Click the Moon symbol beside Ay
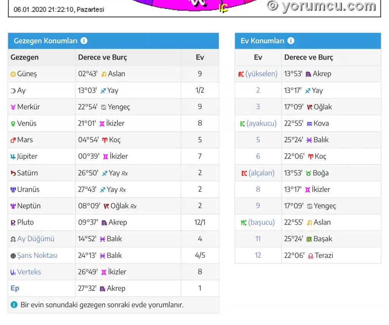 pos(13,91)
